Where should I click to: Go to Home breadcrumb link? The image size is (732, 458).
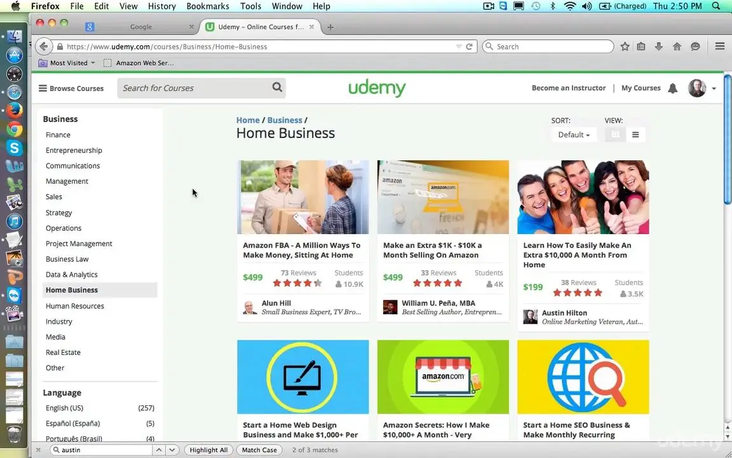click(248, 120)
